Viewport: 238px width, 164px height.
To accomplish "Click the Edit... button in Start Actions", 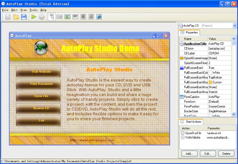I will tap(208, 154).
